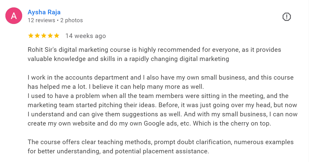Click the third yellow rating star
Image resolution: width=309 pixels, height=162 pixels.
[44, 36]
